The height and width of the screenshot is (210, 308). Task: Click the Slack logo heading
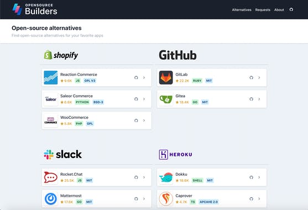[x=62, y=154]
